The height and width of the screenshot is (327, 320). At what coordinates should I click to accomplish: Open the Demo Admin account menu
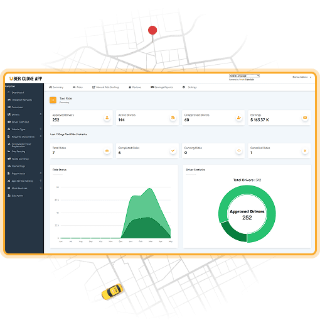[x=302, y=77]
